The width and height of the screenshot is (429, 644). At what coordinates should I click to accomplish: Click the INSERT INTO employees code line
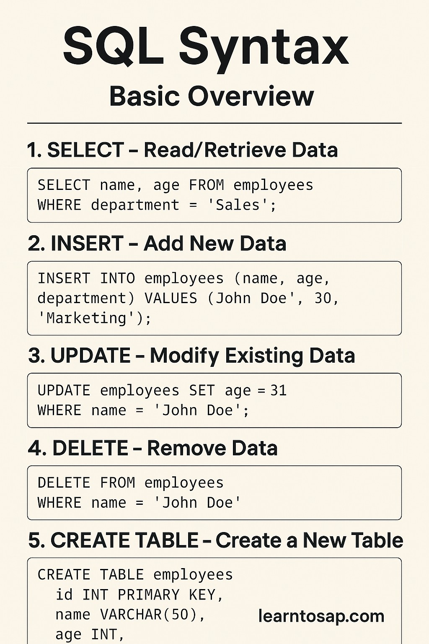point(184,278)
